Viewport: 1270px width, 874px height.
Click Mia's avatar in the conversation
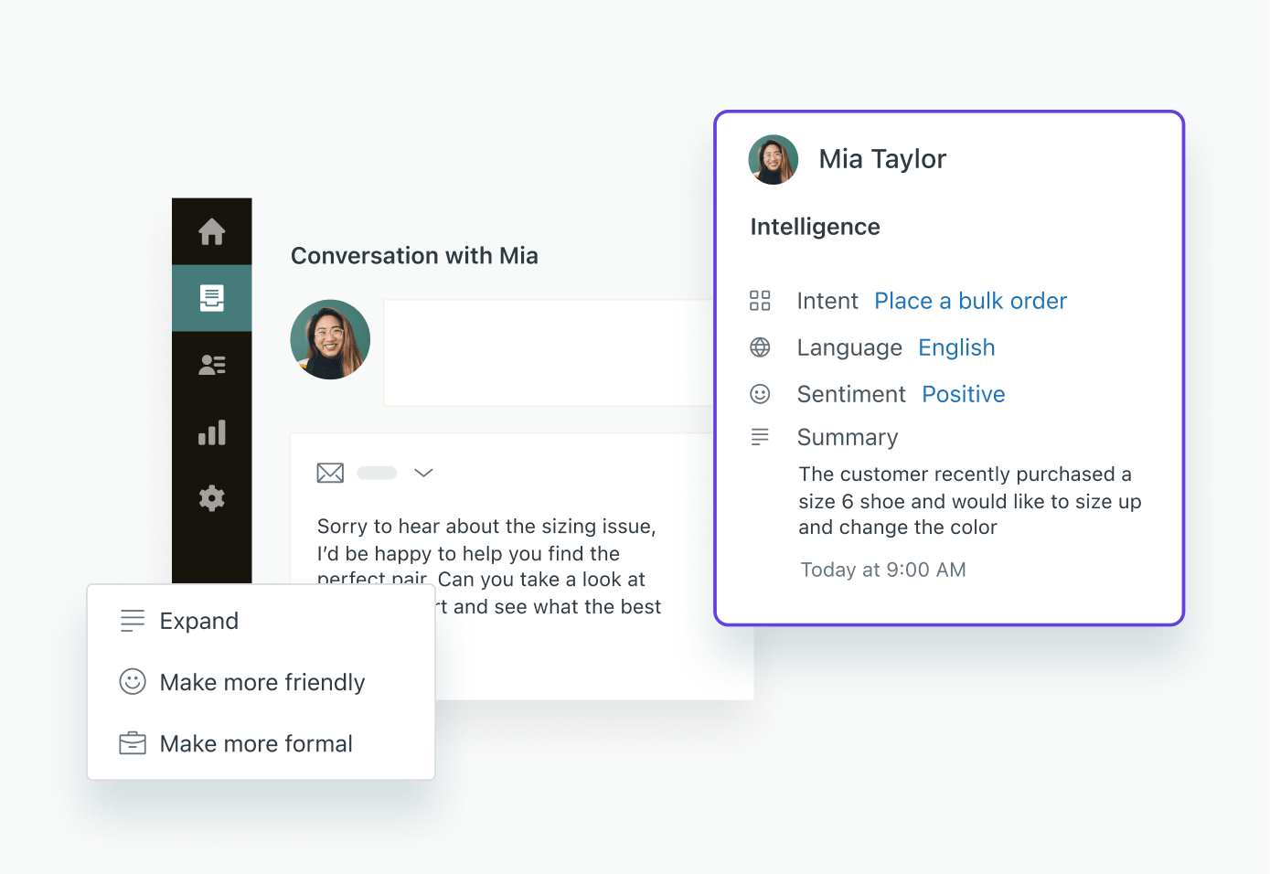coord(330,339)
